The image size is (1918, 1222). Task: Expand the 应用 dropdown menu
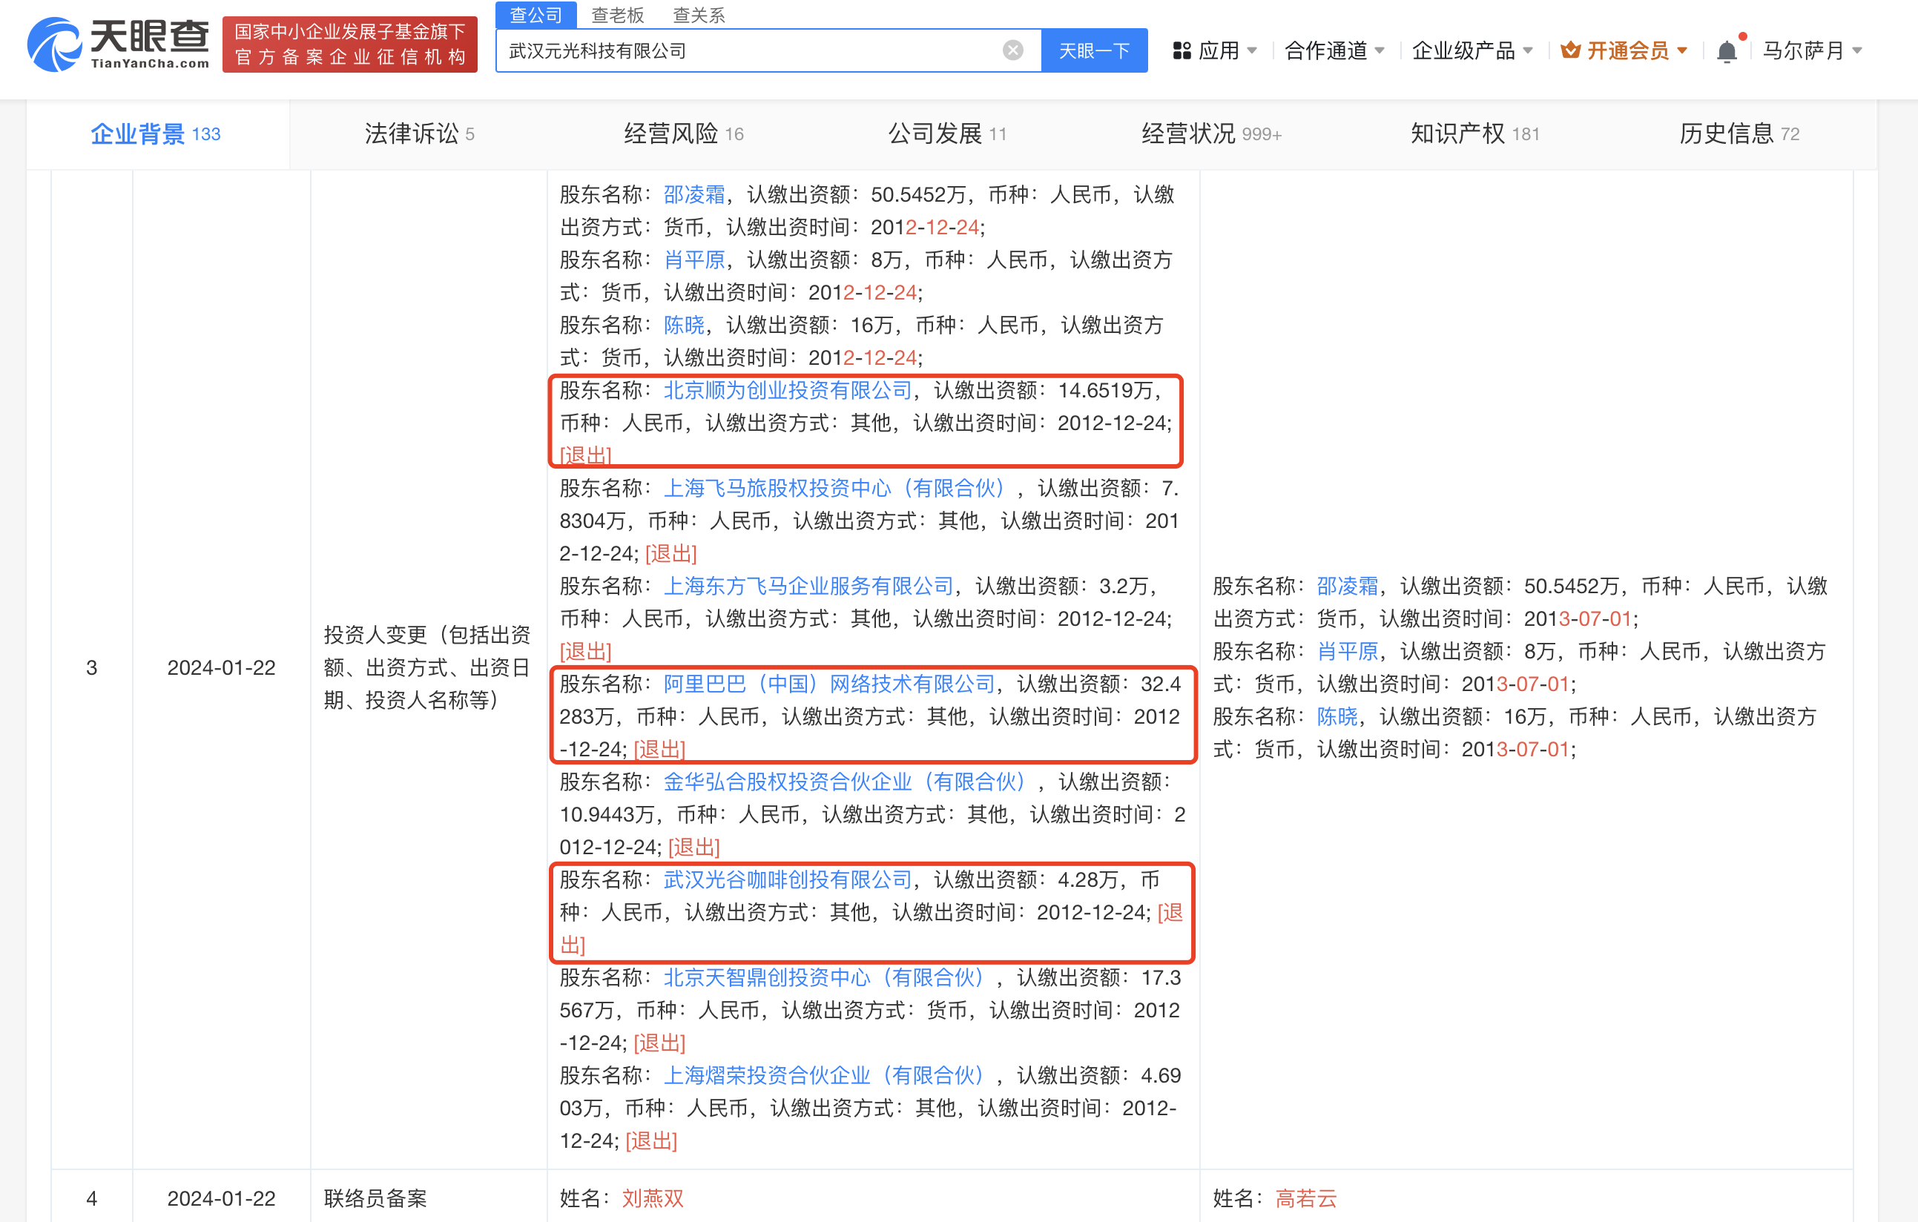click(1216, 51)
